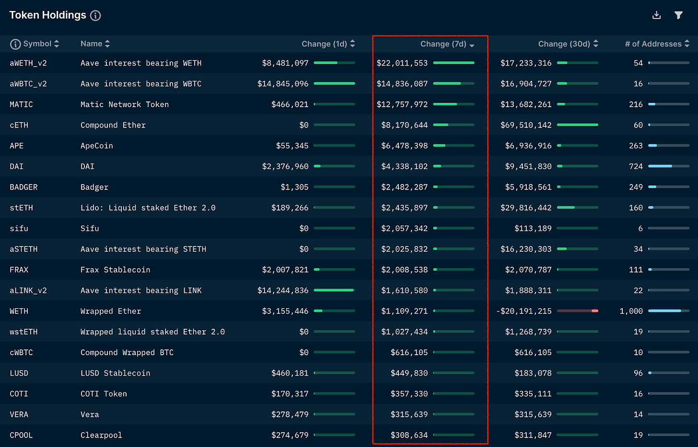Sort by Name column arrows
Screen dimensions: 698x447
[x=107, y=44]
